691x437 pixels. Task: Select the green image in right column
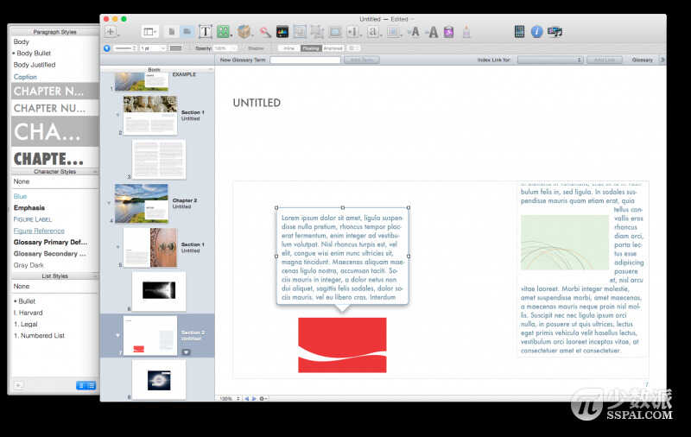coord(565,243)
